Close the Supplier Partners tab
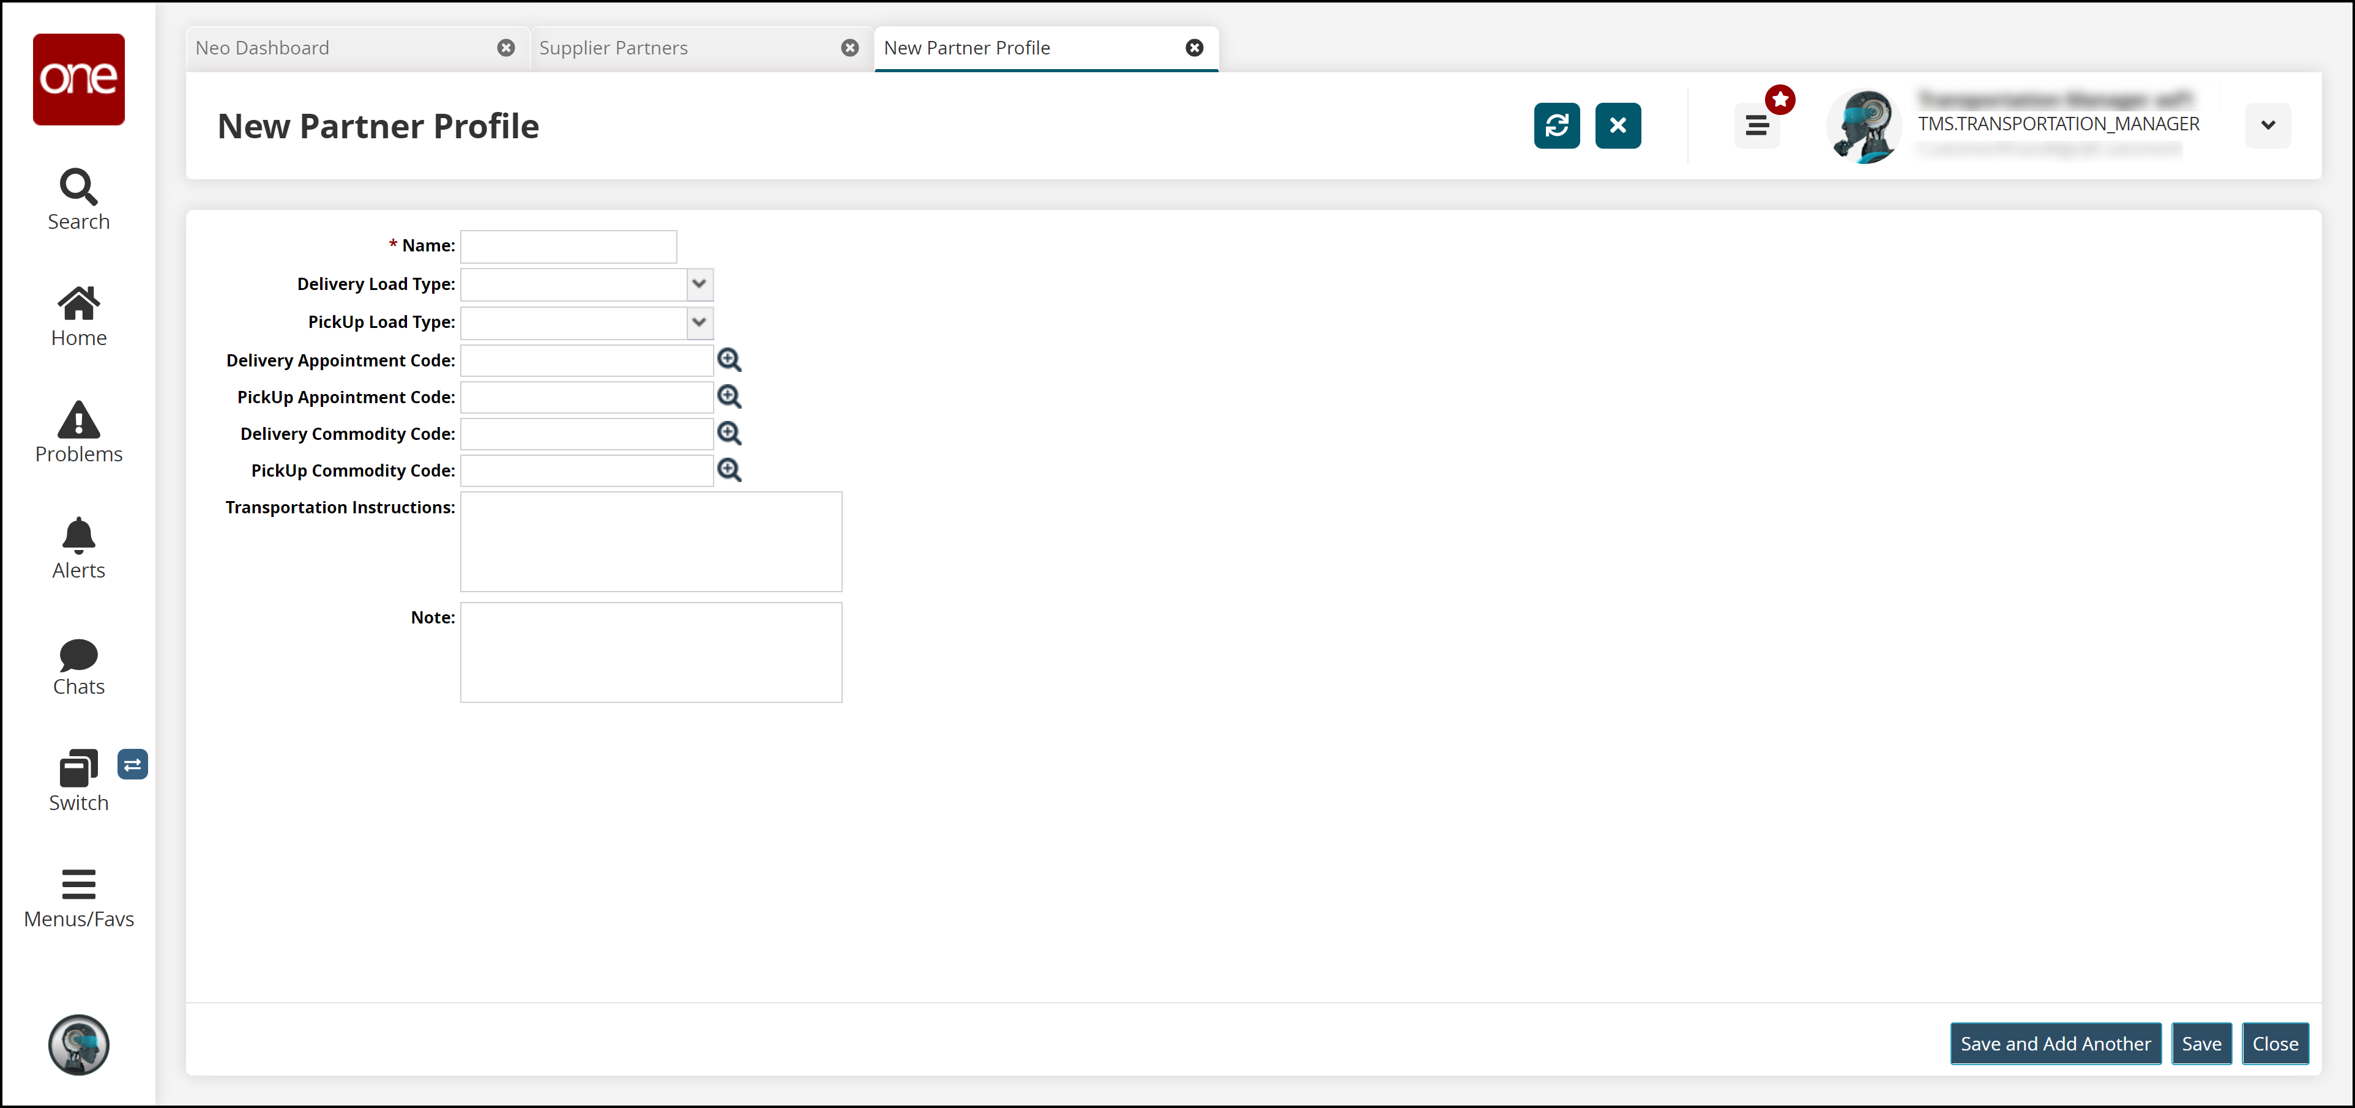This screenshot has width=2355, height=1108. (849, 48)
